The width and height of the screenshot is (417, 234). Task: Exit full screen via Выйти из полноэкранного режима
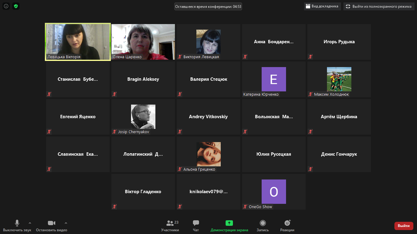(379, 6)
